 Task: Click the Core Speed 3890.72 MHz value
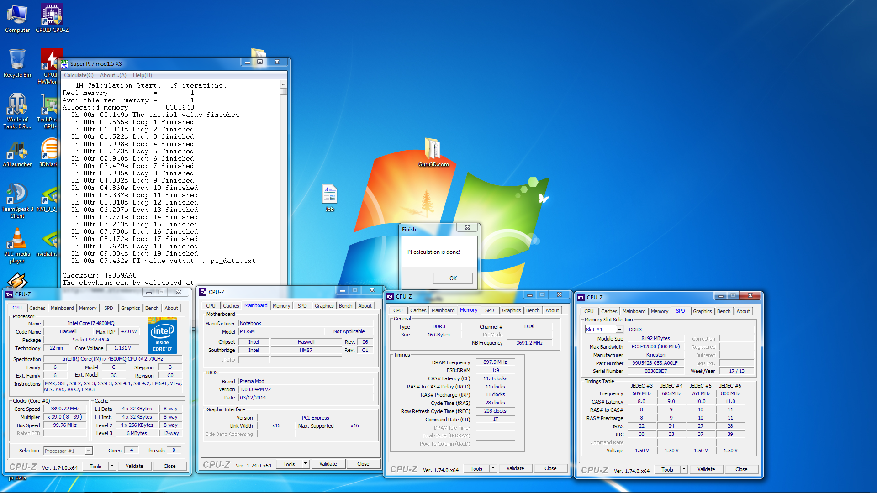[65, 409]
